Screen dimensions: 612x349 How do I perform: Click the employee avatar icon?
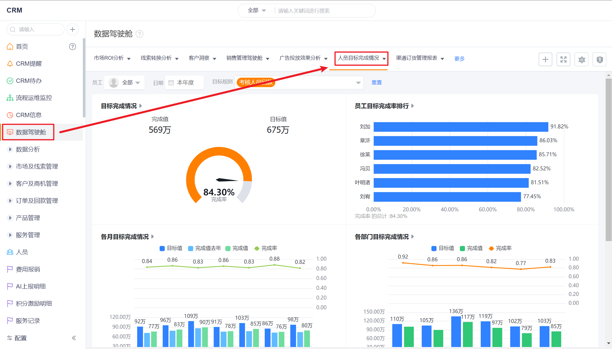click(x=114, y=83)
